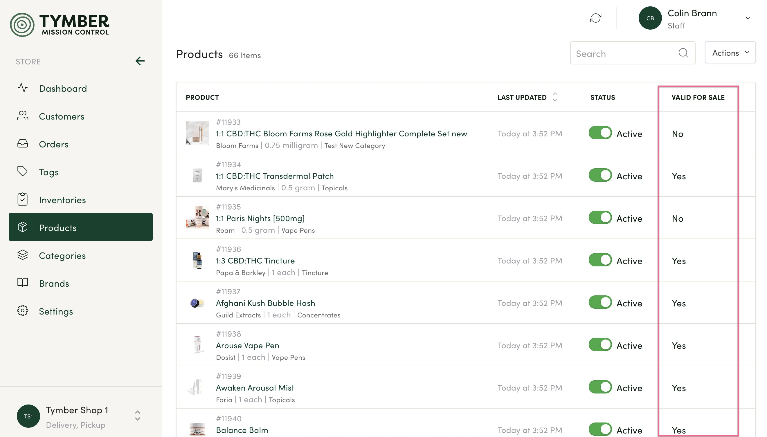The height and width of the screenshot is (437, 767).
Task: Click the Tymber Mission Control logo
Action: coord(60,25)
